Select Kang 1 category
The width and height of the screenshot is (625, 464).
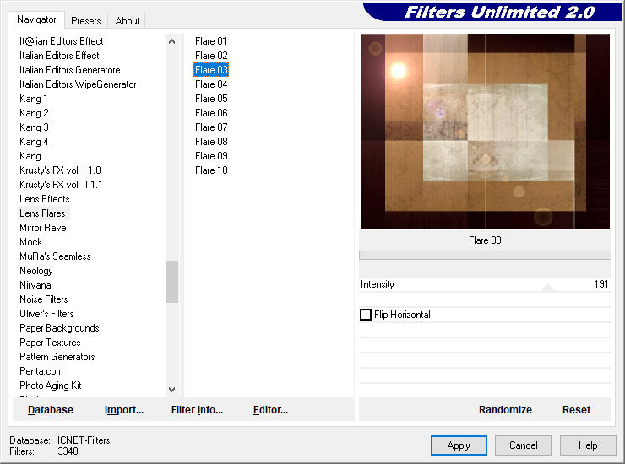[x=34, y=99]
